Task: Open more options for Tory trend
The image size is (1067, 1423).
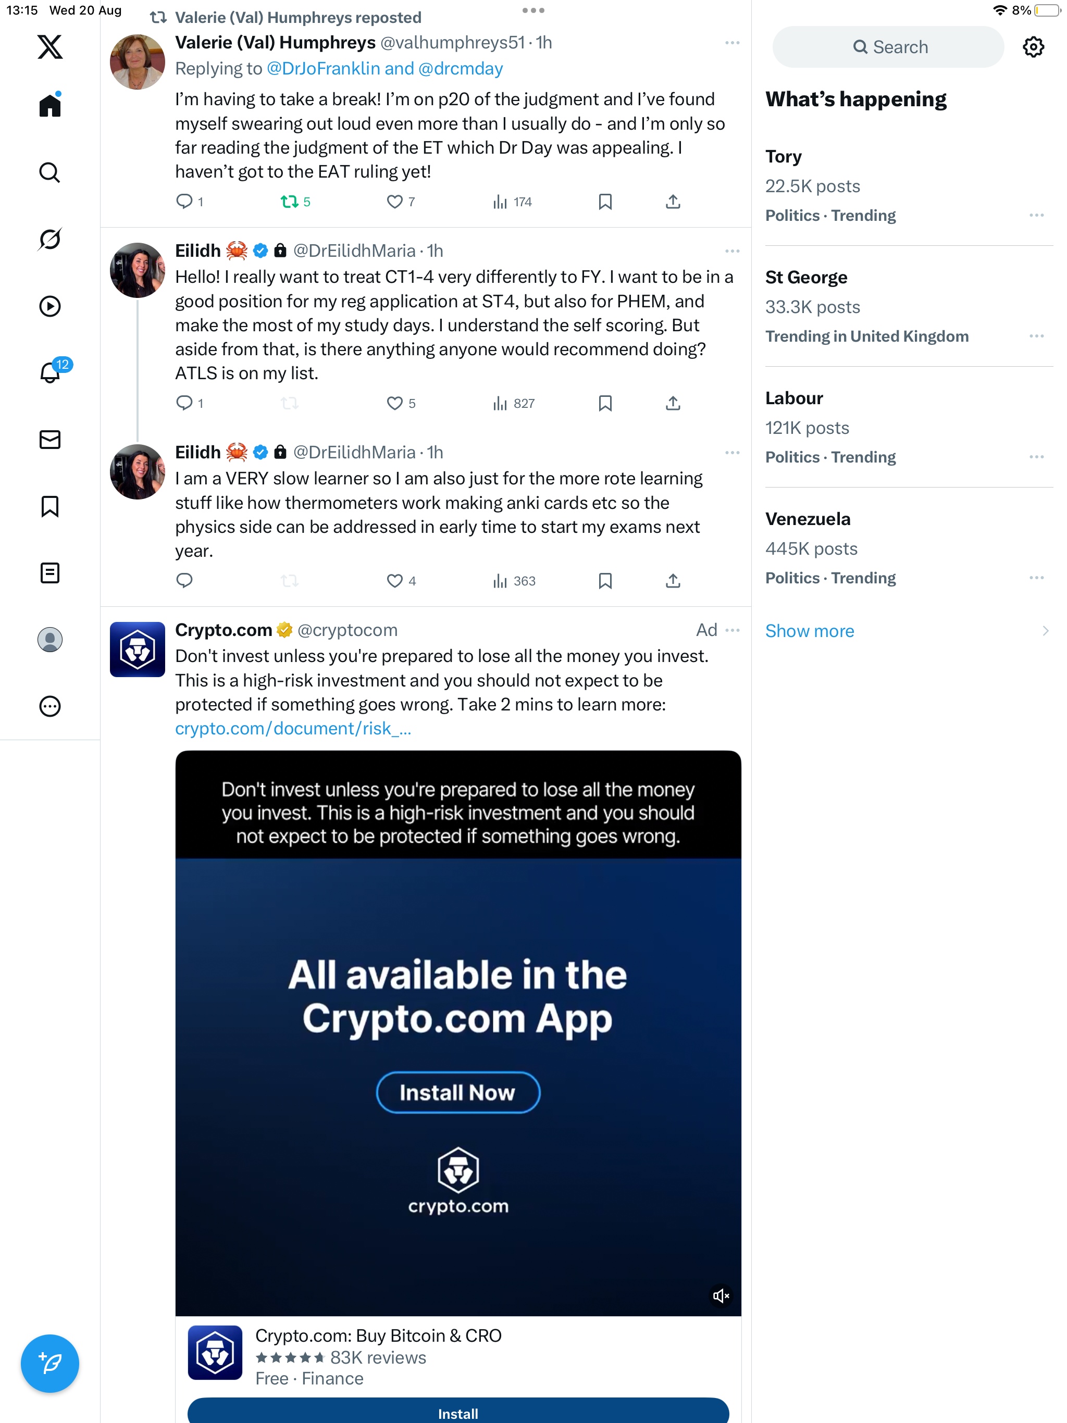Action: pyautogui.click(x=1036, y=216)
